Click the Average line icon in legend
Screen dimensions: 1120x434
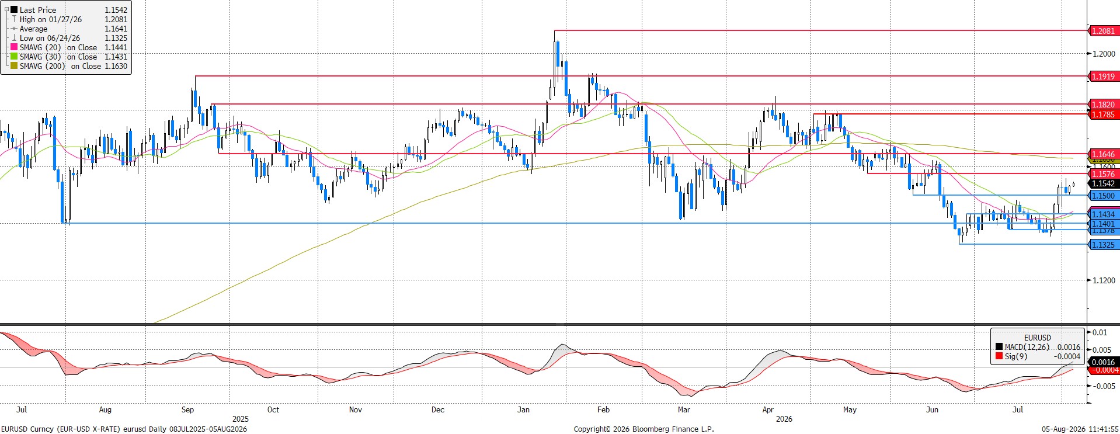coord(14,29)
